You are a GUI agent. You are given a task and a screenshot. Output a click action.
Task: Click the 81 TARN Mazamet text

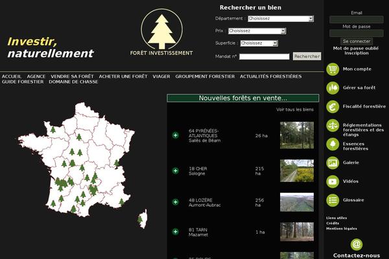click(198, 232)
